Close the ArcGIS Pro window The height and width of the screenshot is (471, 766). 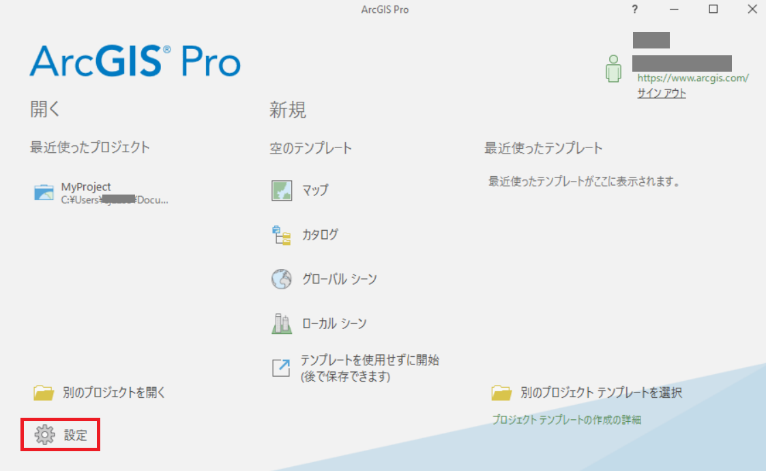point(752,10)
